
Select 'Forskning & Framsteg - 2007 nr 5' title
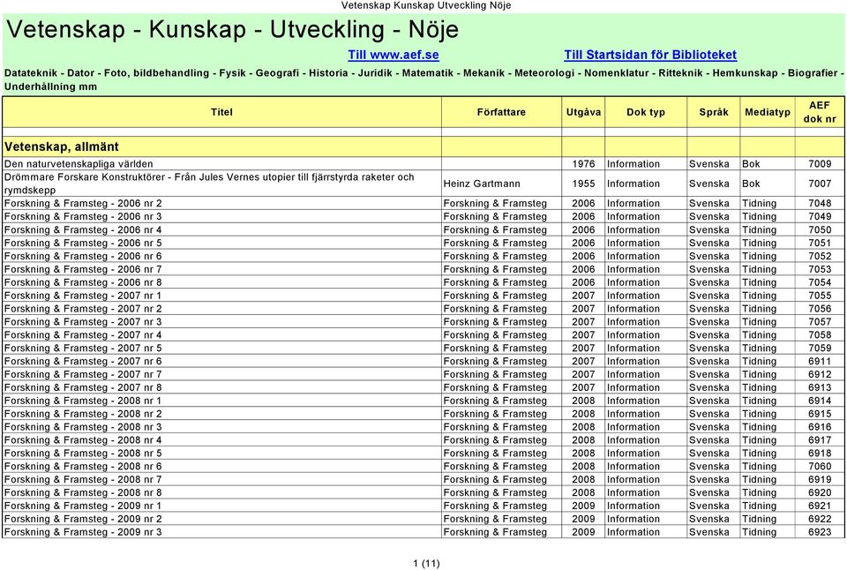[83, 348]
